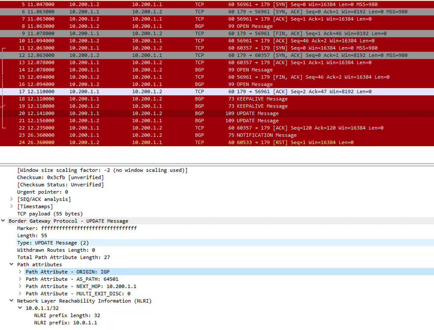Select packet 11 SYN from port 60357
The height and width of the screenshot is (330, 434).
coord(217,48)
